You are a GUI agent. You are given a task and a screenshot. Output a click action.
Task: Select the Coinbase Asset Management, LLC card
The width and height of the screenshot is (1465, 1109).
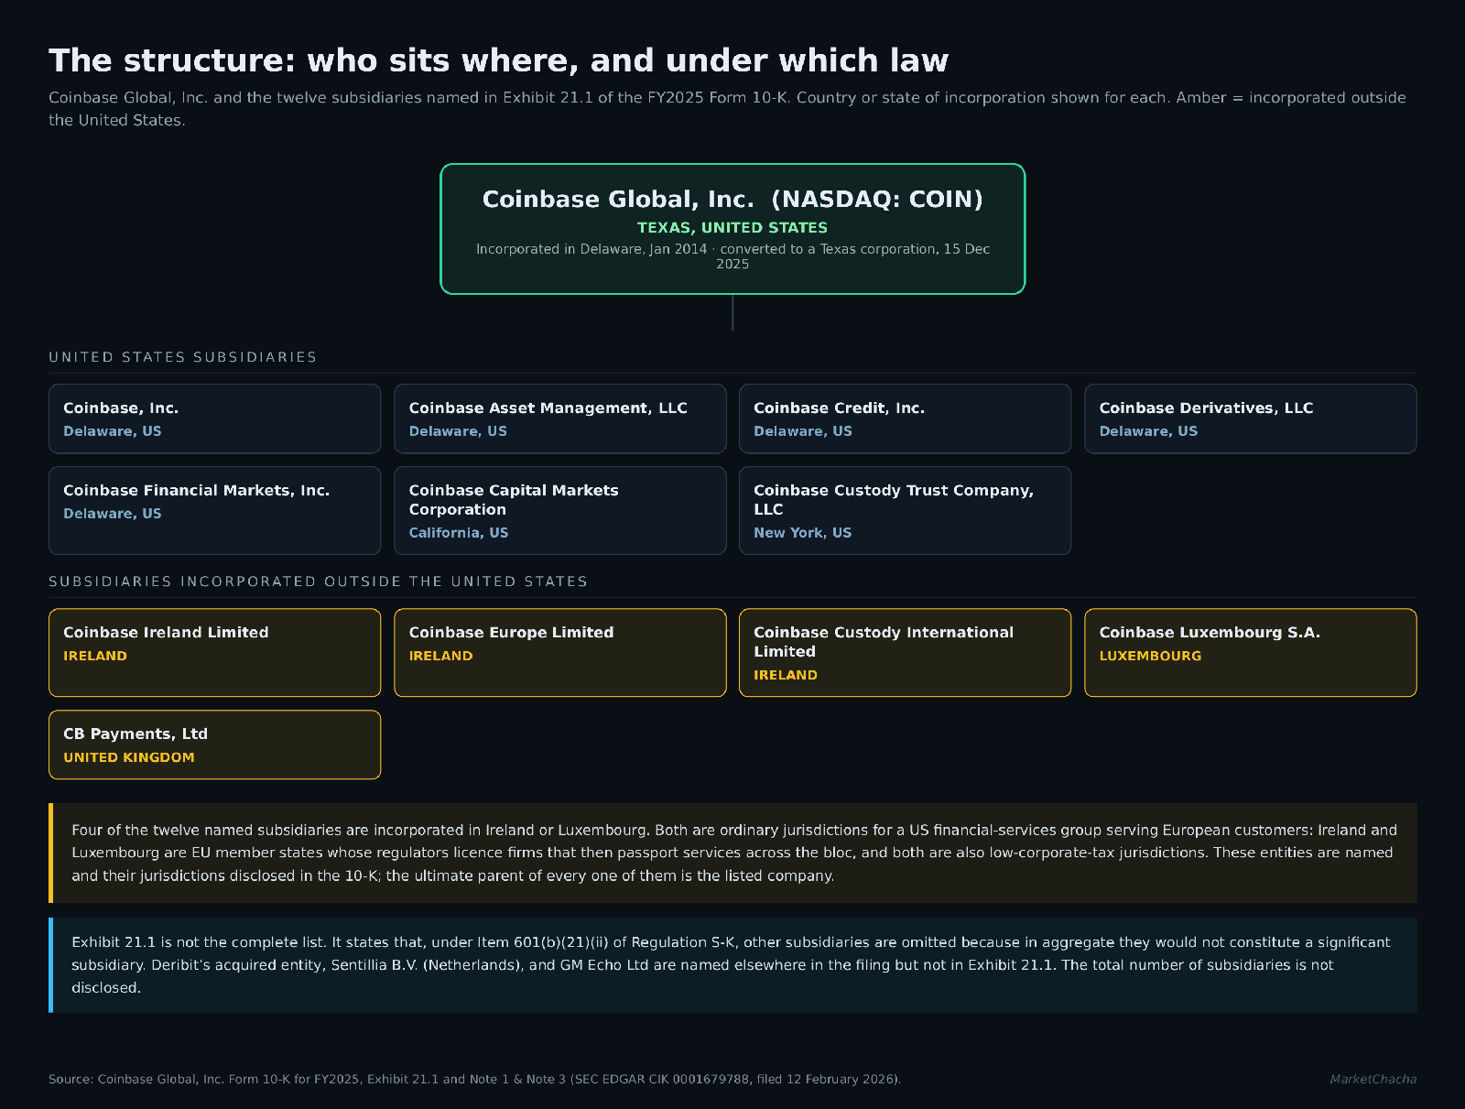pyautogui.click(x=560, y=419)
